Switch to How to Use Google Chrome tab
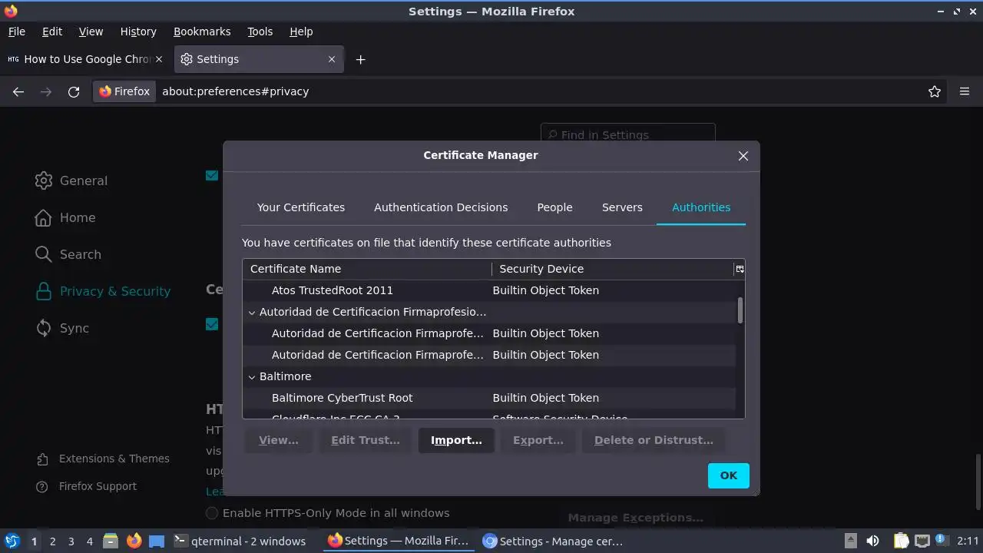The height and width of the screenshot is (553, 983). (x=86, y=59)
